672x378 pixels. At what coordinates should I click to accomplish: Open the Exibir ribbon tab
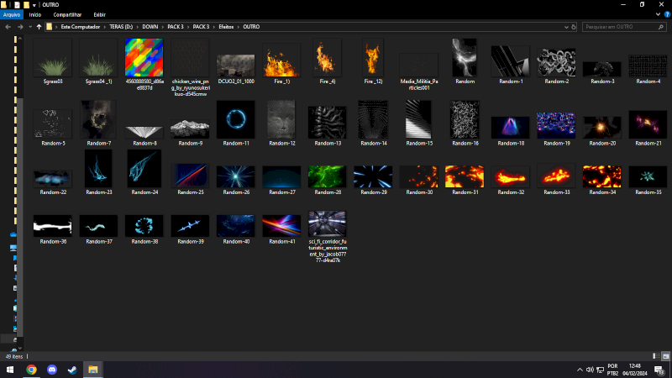click(x=99, y=14)
